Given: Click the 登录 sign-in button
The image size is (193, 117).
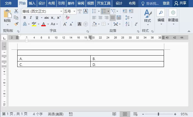Looking at the screenshot, I should pyautogui.click(x=166, y=3).
